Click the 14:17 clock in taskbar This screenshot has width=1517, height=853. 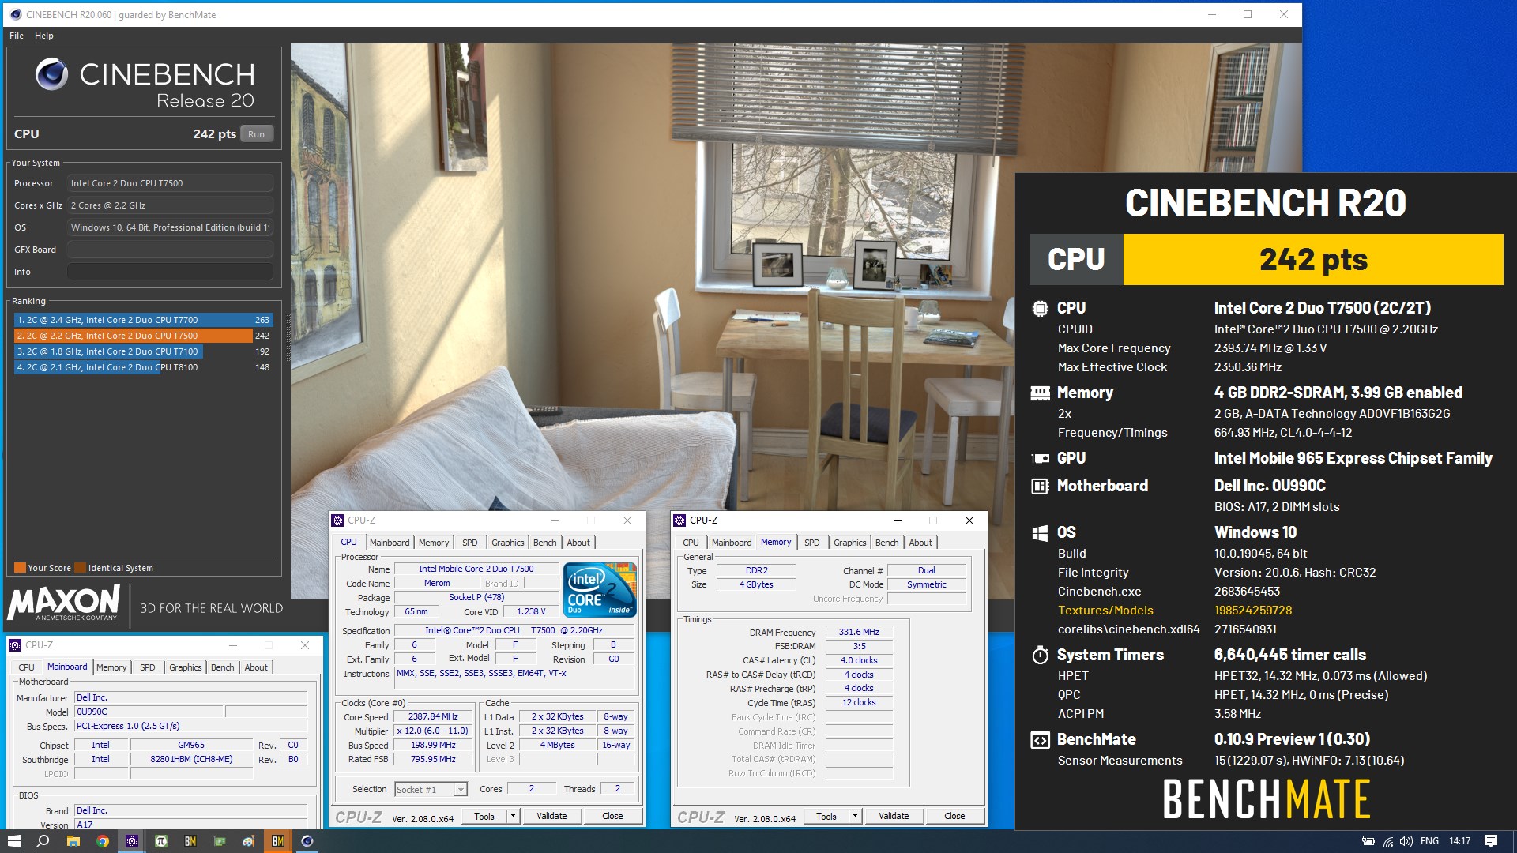pos(1460,841)
